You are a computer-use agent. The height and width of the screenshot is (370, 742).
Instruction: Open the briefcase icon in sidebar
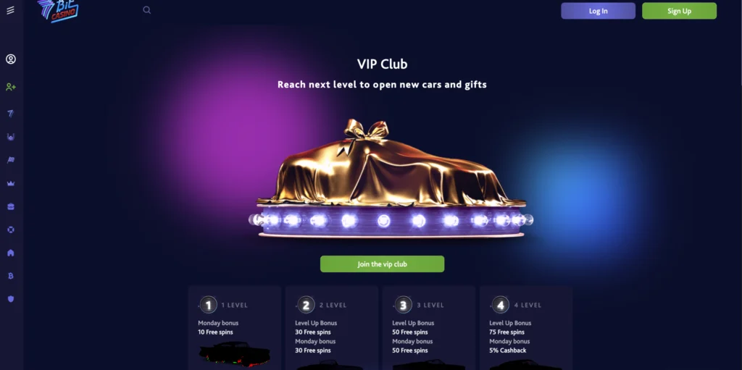click(x=11, y=206)
